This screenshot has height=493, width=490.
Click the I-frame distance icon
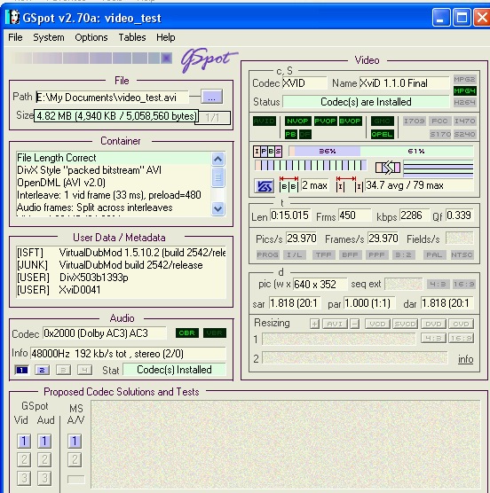(x=350, y=184)
